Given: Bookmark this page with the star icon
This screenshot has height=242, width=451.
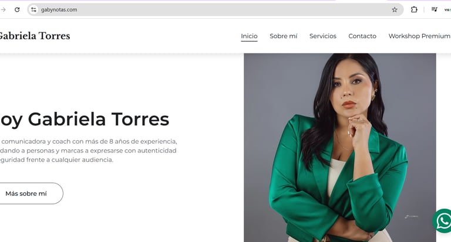Looking at the screenshot, I should point(395,10).
